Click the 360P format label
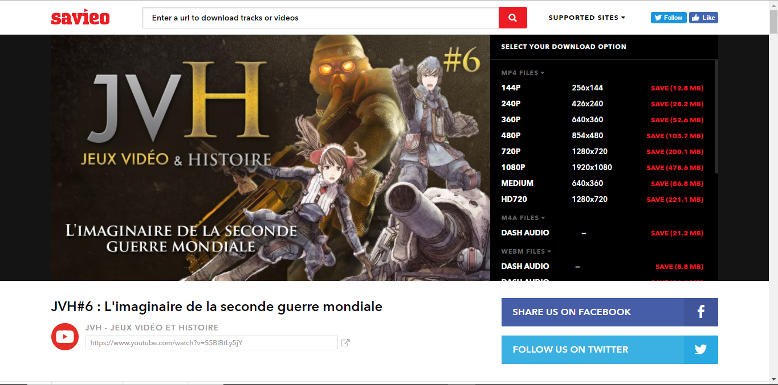778x385 pixels. (511, 119)
